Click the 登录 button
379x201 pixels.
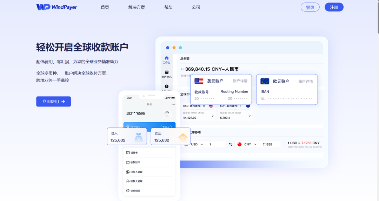310,7
